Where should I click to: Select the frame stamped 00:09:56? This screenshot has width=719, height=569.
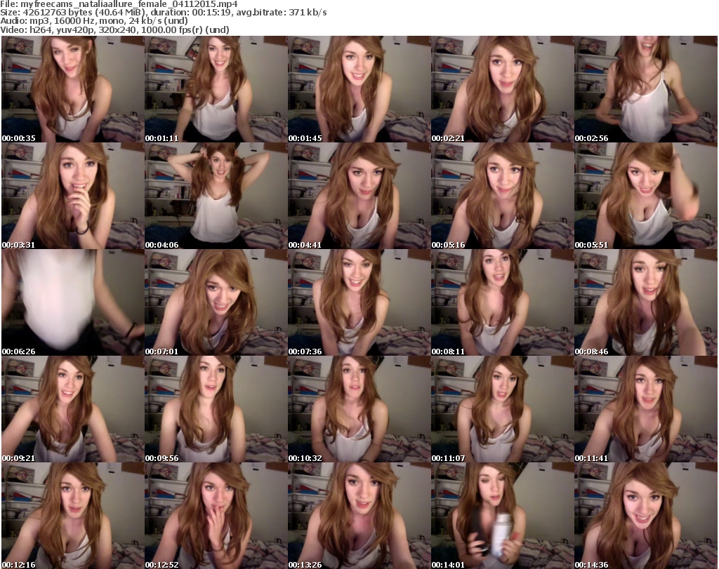pos(216,409)
